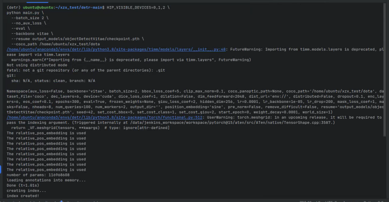The image size is (389, 202).
Task: Click the python main.py line
Action: tap(25, 13)
